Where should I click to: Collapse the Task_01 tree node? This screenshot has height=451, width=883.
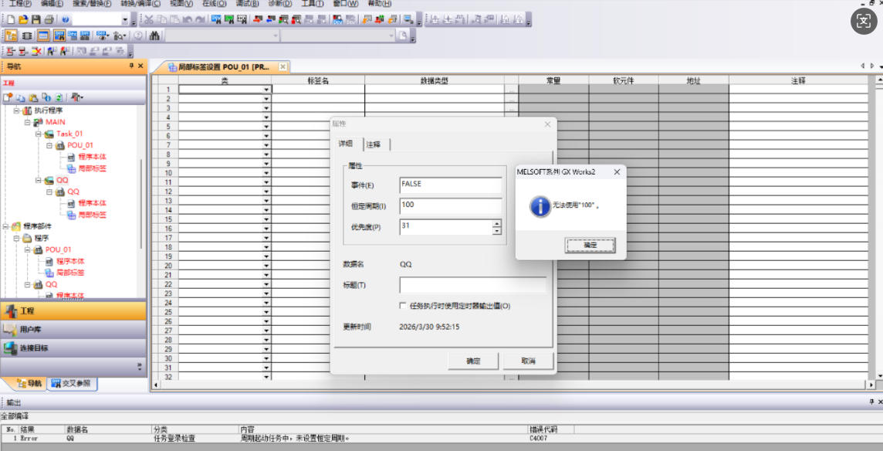38,134
